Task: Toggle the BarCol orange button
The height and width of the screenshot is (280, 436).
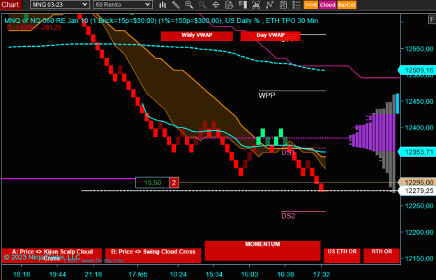Action: 347,5
